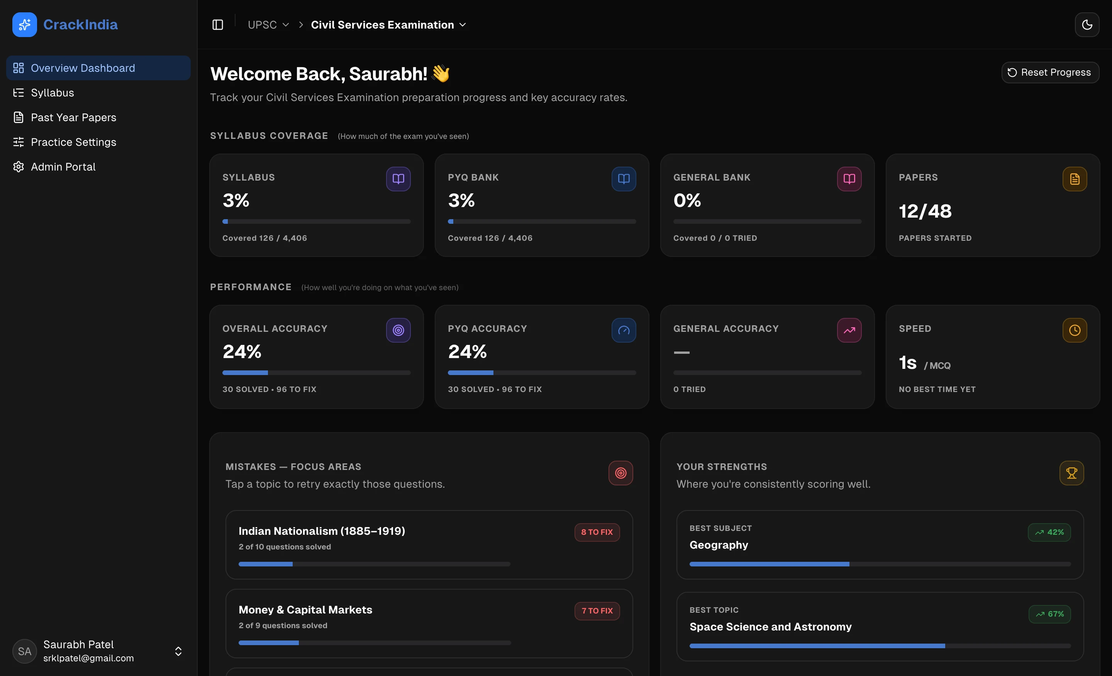Screen dimensions: 1112x676
Task: Go to Syllabus in the sidebar
Action: (x=98, y=93)
